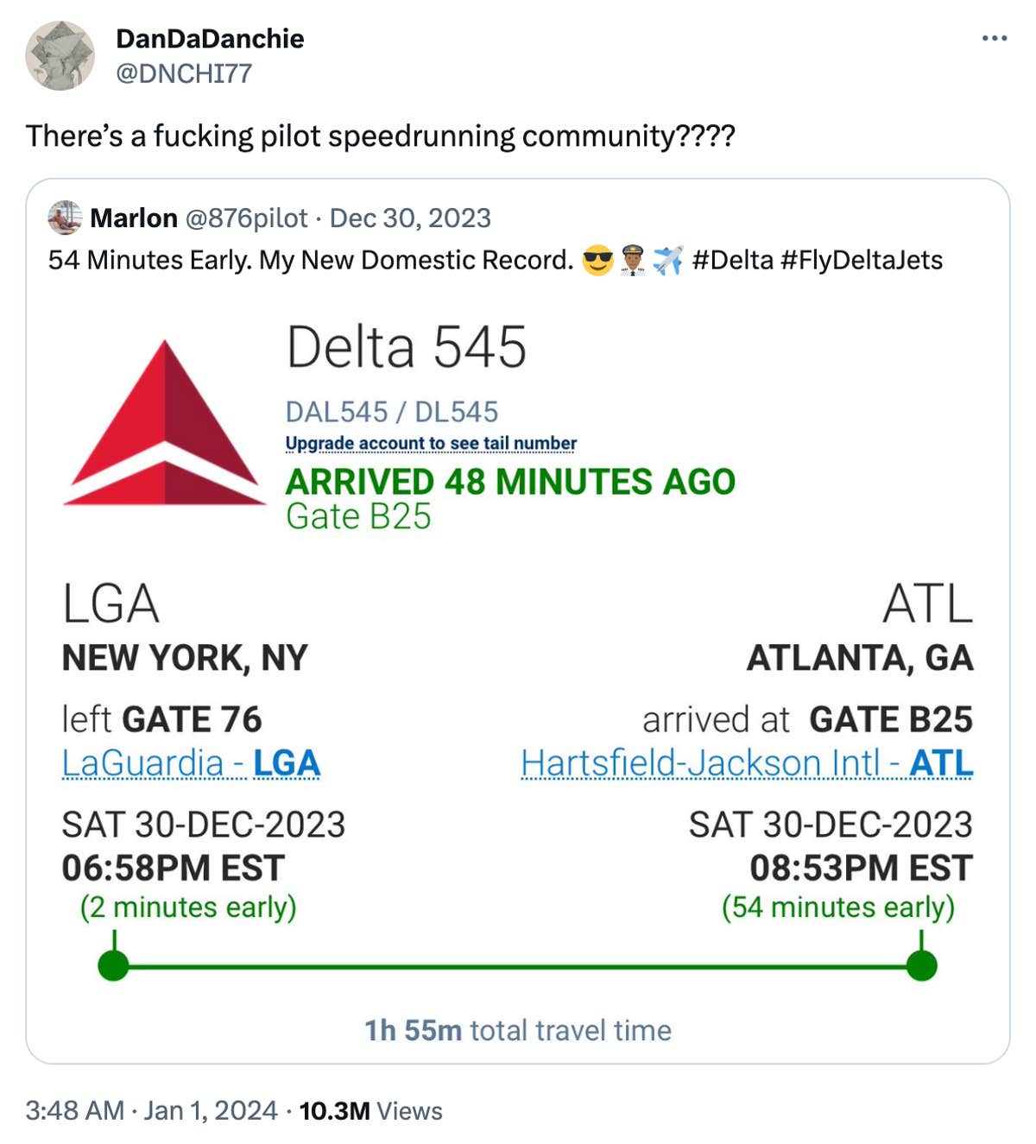Click the LaGuardia - LGA airport link
1036x1144 pixels.
(x=190, y=763)
